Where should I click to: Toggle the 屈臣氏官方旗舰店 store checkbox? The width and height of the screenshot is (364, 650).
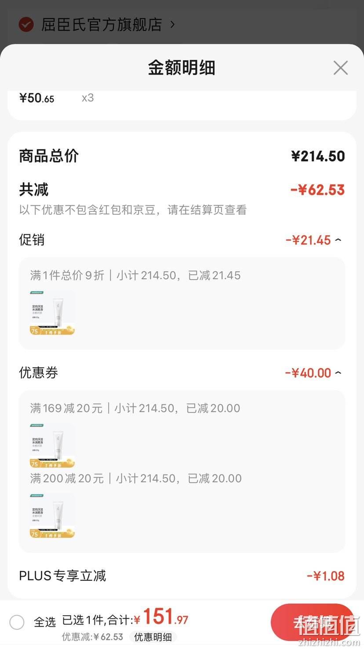pos(26,25)
